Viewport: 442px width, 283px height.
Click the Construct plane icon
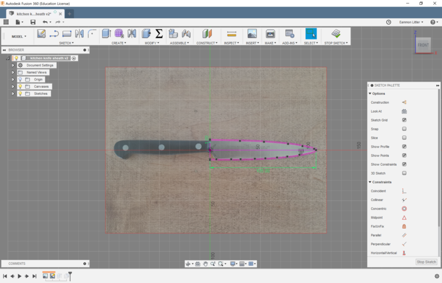click(x=207, y=34)
